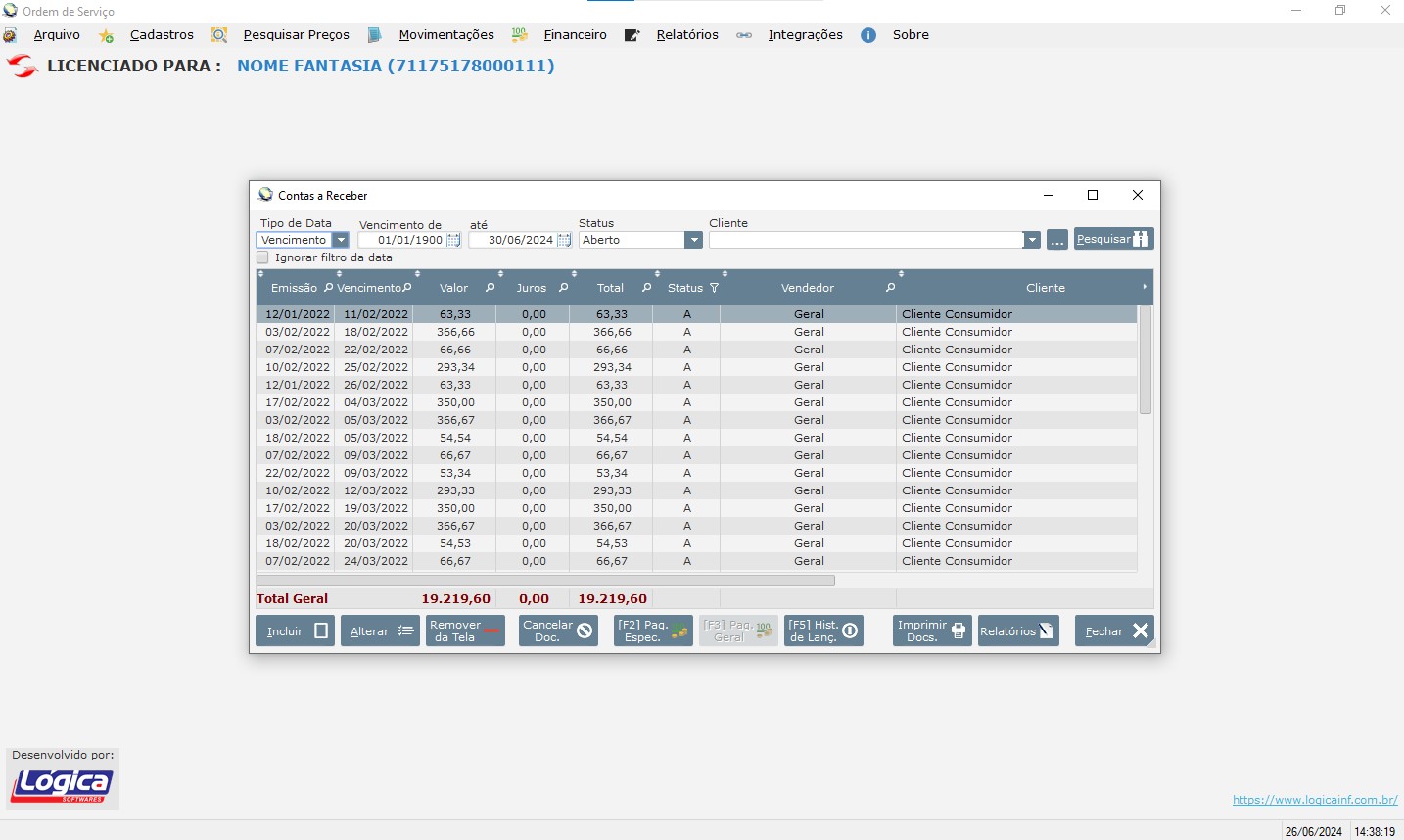Click the Pesquisar button
The image size is (1404, 840).
[1113, 239]
